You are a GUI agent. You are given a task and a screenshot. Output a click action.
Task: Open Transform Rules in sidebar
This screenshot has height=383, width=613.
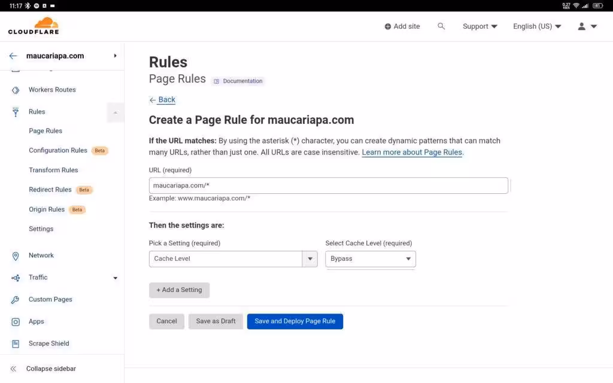pos(53,170)
